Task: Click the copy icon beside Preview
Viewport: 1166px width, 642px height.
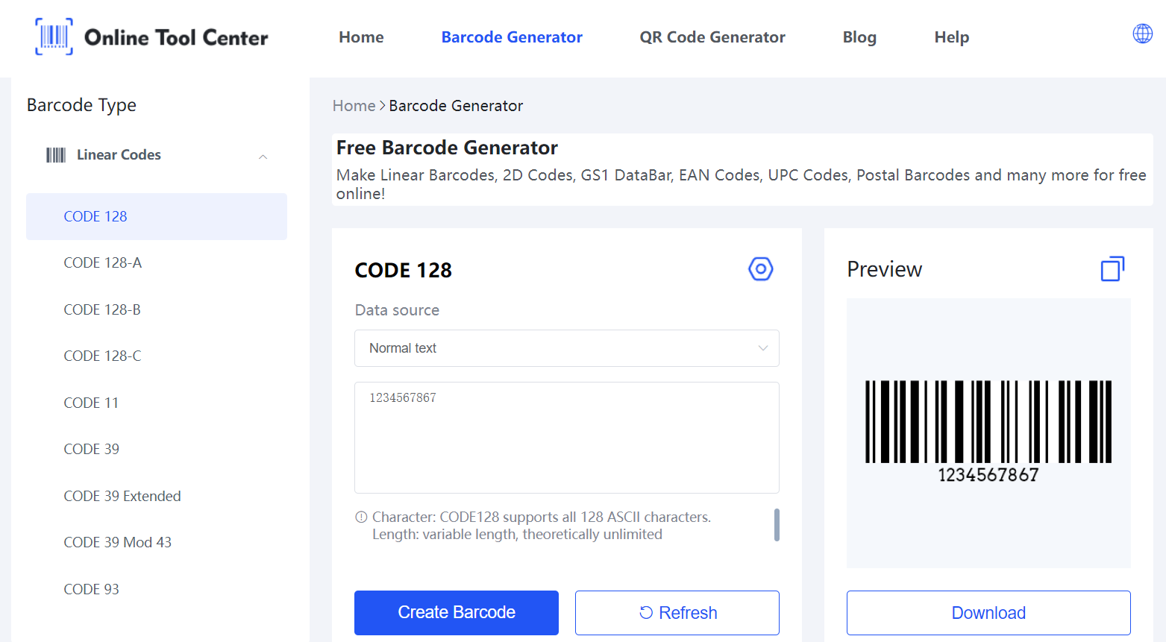Action: click(1112, 268)
